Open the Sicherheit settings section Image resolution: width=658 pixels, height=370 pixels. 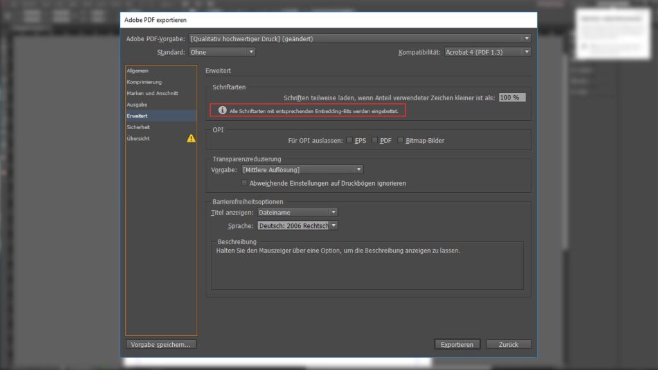(x=138, y=127)
